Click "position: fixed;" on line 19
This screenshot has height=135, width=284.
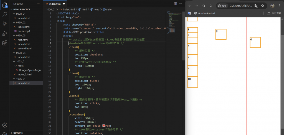point(87,81)
